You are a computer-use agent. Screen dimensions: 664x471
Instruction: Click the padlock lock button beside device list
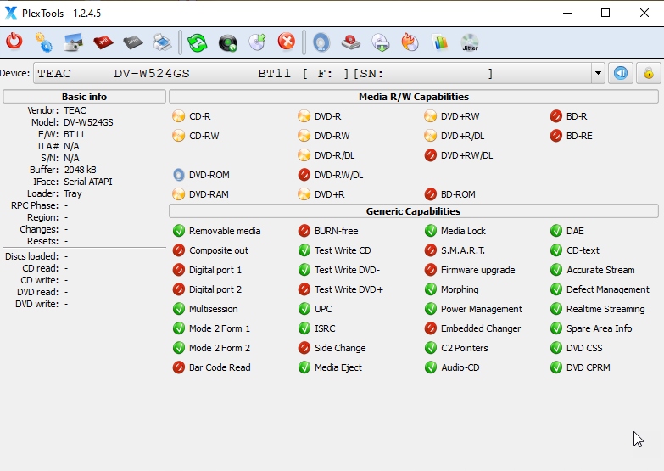click(649, 73)
